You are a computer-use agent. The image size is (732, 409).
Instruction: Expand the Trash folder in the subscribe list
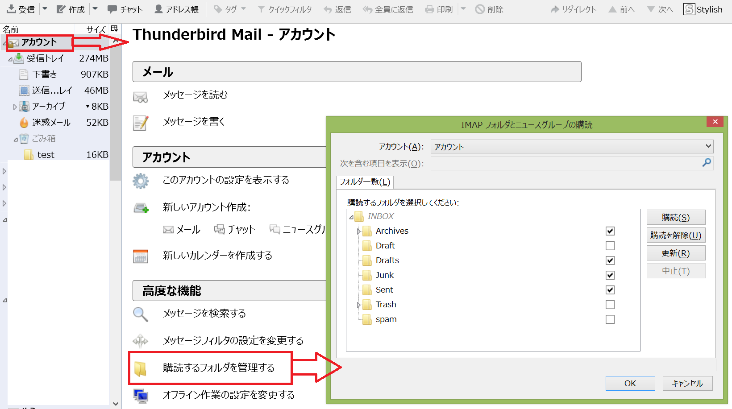358,305
